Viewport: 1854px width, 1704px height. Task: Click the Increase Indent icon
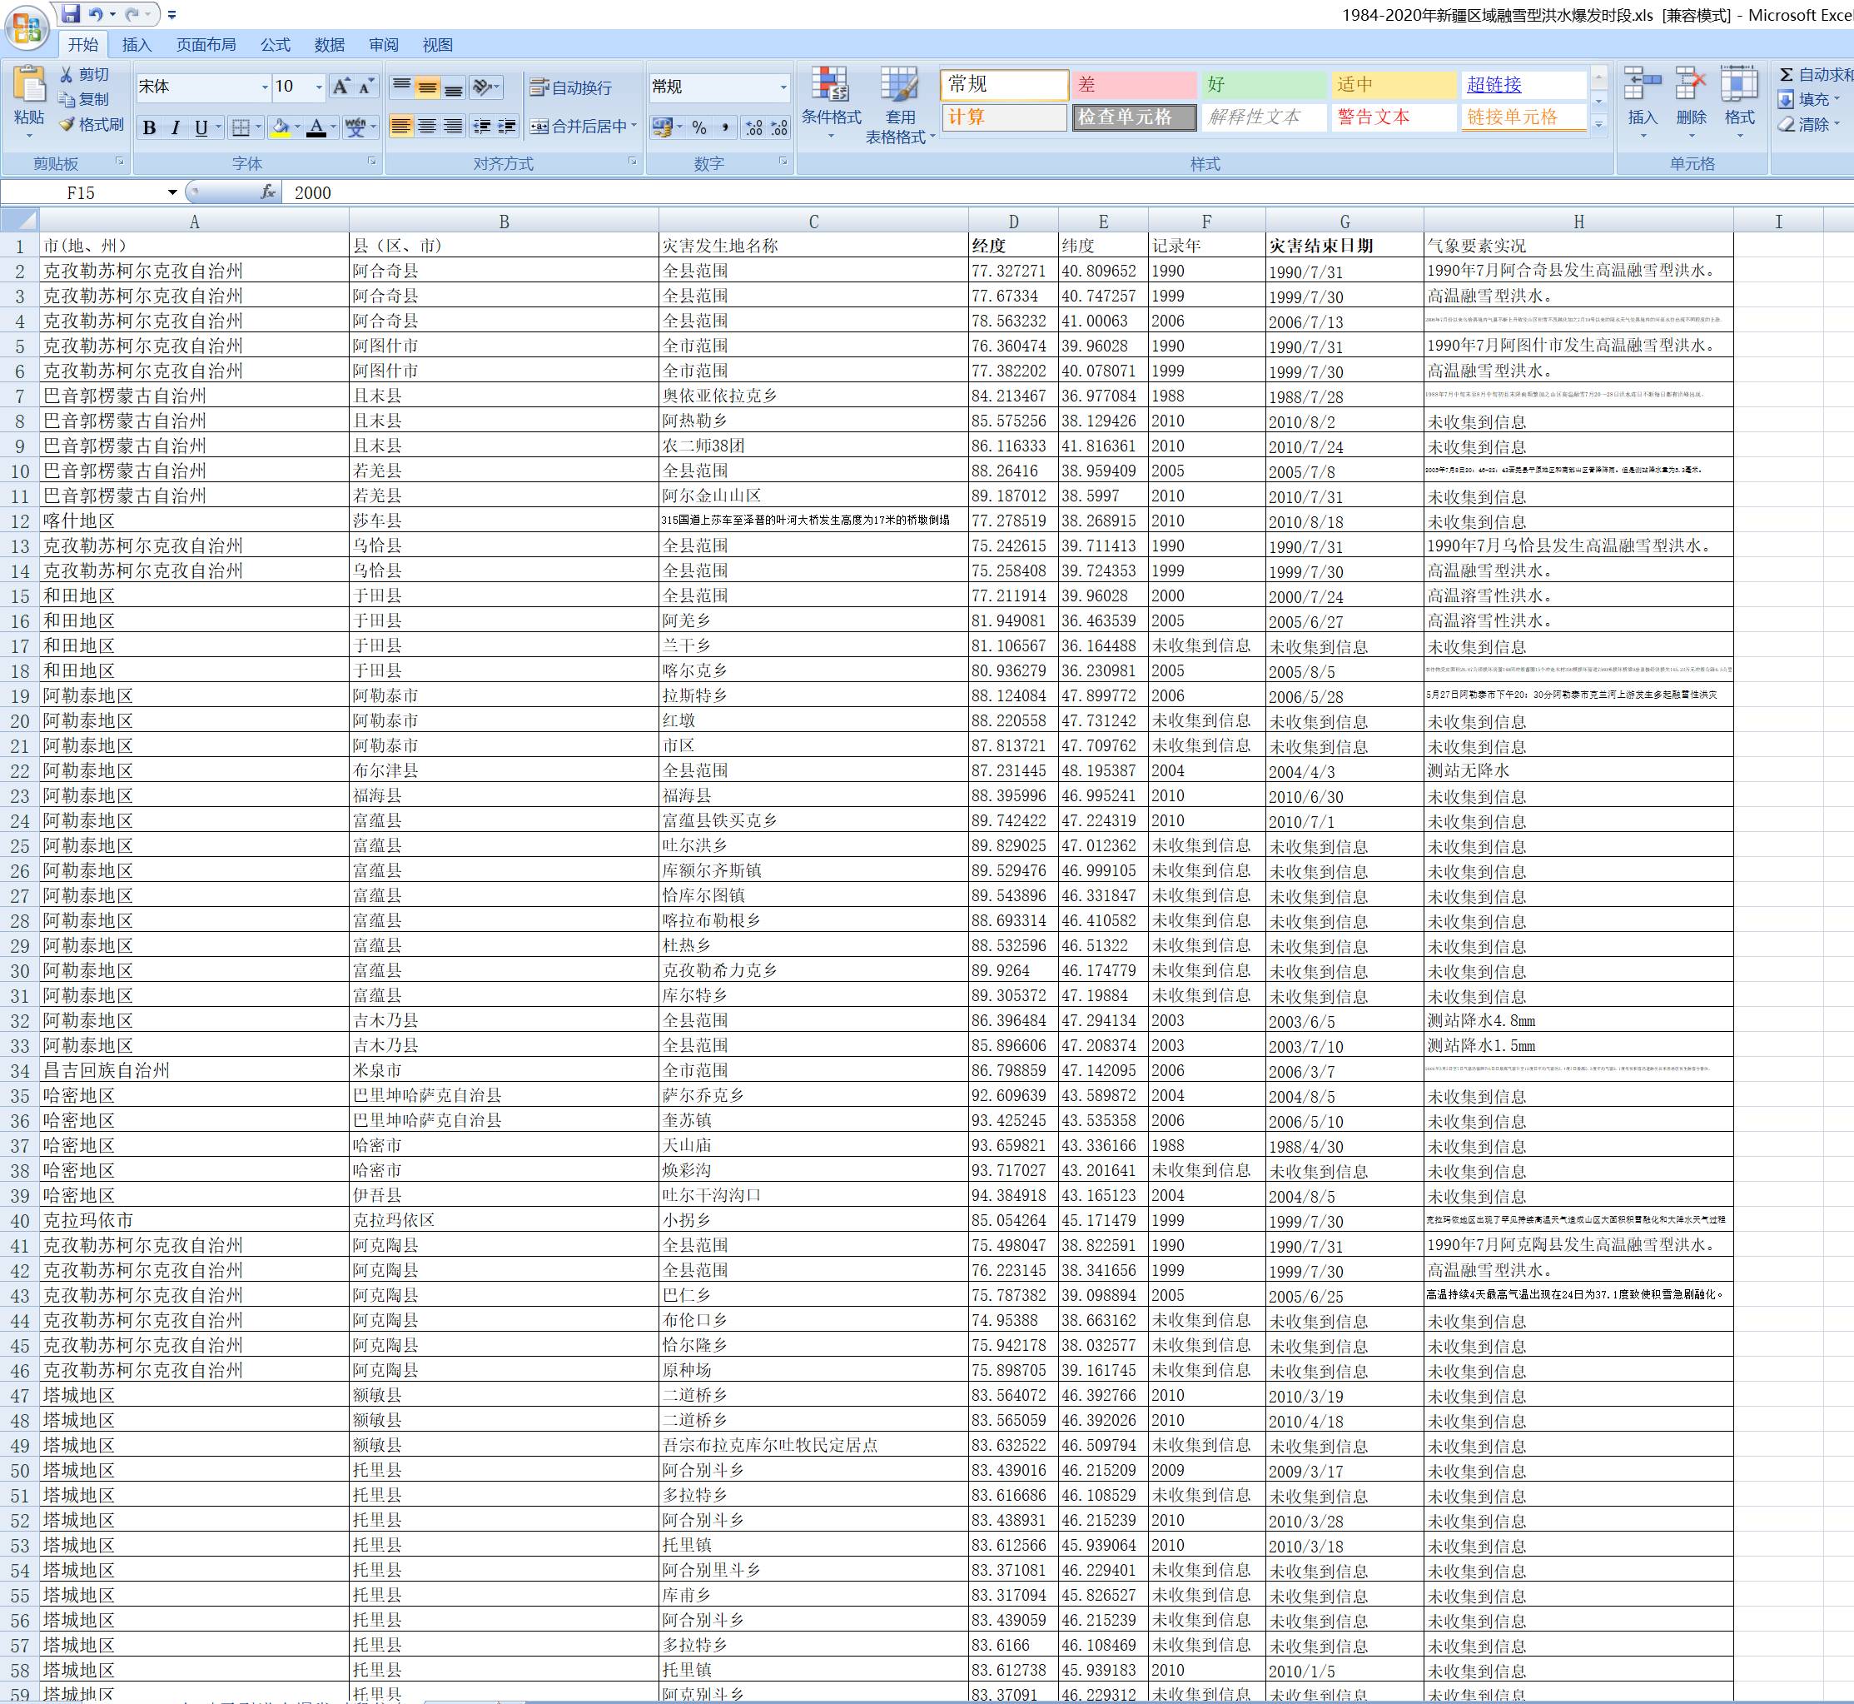(x=507, y=127)
